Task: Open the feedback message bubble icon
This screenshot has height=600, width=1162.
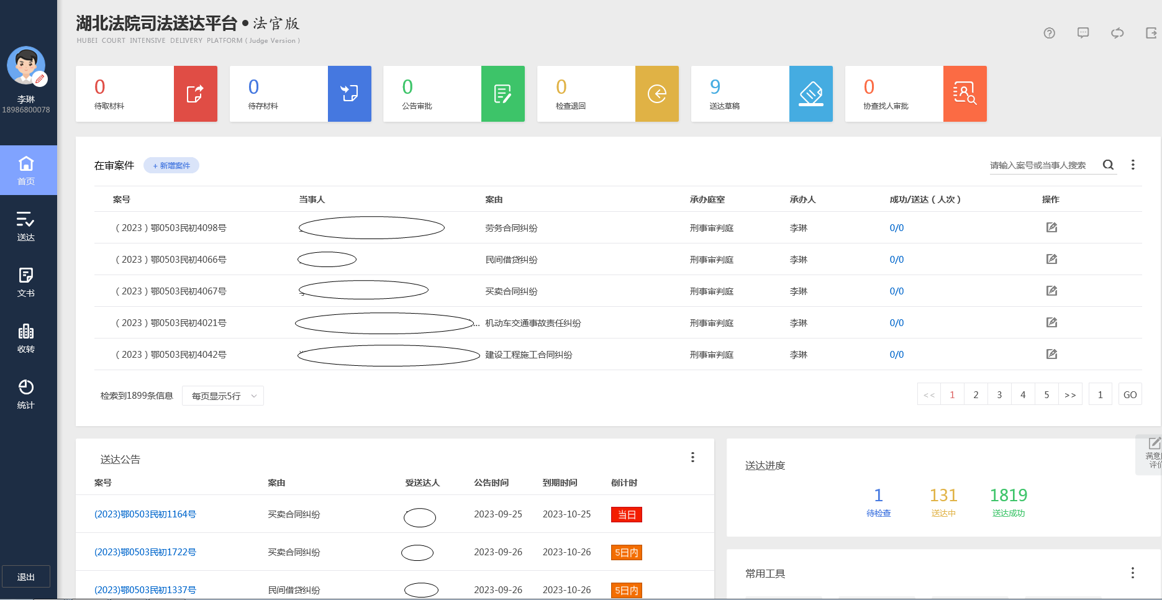Action: (1083, 34)
